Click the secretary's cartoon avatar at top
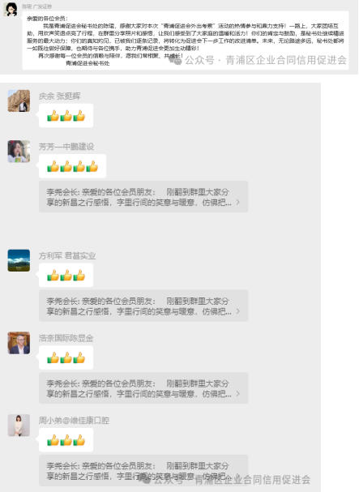The width and height of the screenshot is (359, 492). pyautogui.click(x=11, y=9)
